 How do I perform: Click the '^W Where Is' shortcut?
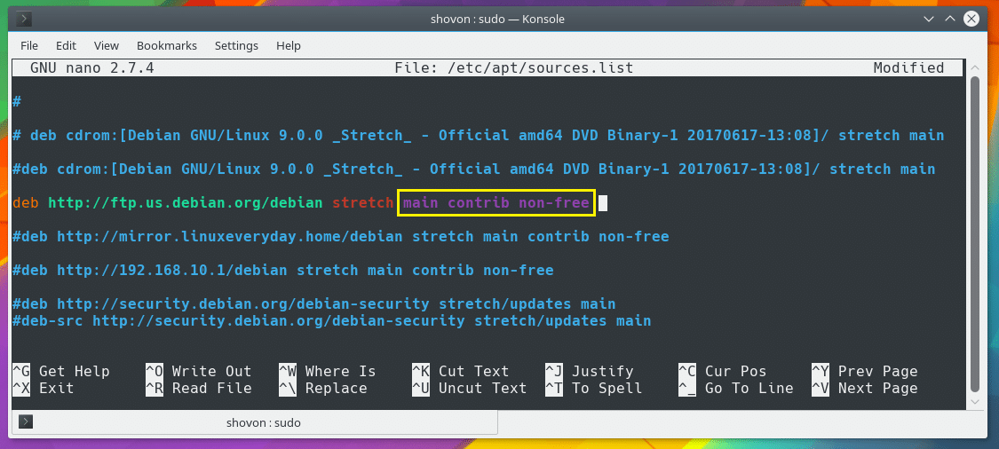(327, 371)
